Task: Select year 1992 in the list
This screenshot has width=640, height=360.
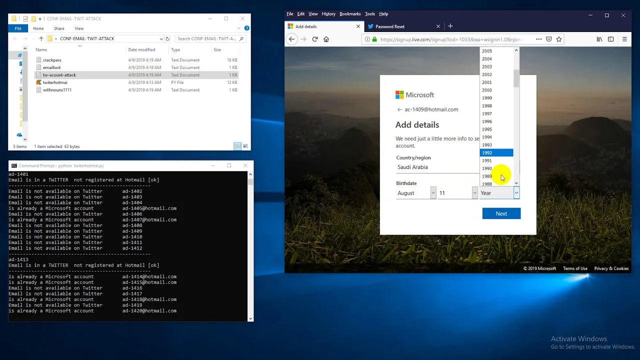Action: tap(496, 152)
